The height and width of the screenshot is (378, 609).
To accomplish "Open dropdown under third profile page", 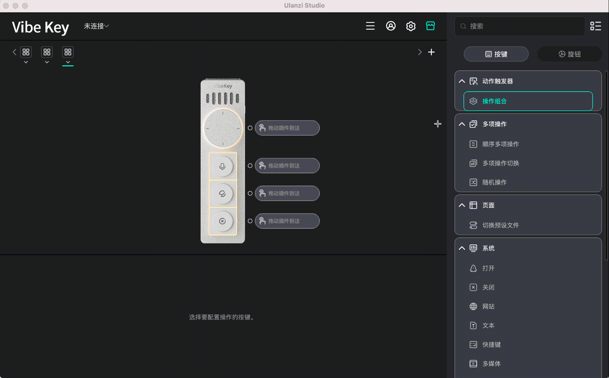I will pyautogui.click(x=68, y=62).
